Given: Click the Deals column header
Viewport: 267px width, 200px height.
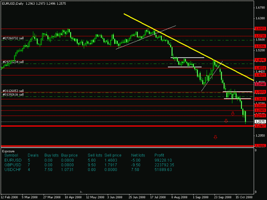Looking at the screenshot, I should tap(33, 155).
